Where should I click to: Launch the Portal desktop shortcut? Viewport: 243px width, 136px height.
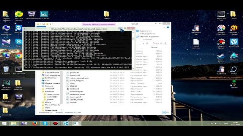coord(234,70)
